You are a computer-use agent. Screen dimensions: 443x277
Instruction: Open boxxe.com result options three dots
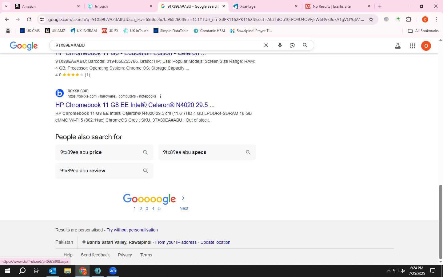161,96
